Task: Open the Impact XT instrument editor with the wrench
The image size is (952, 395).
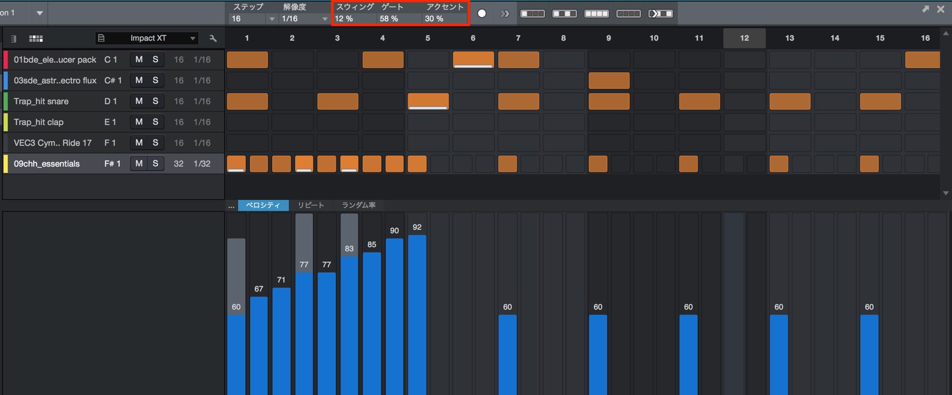Action: pyautogui.click(x=213, y=38)
